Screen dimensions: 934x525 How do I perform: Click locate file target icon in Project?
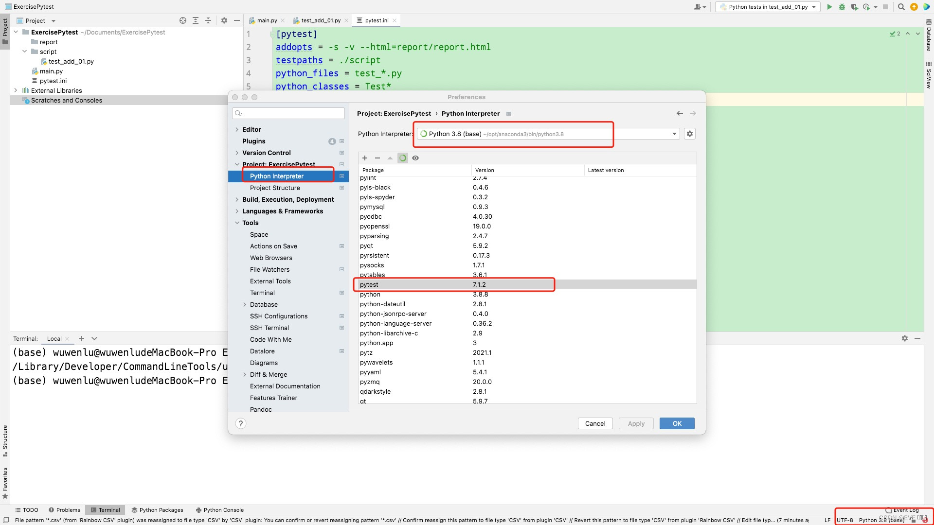tap(183, 20)
